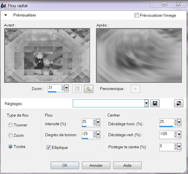Increase Décalage horiz. with up arrow
Screen dimensions: 188x174
[176, 121]
